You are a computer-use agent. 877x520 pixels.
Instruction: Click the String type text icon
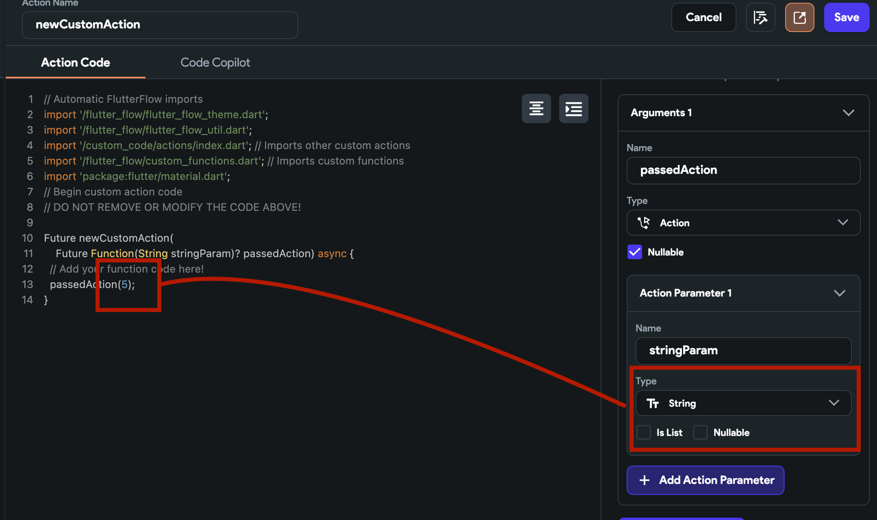[653, 403]
